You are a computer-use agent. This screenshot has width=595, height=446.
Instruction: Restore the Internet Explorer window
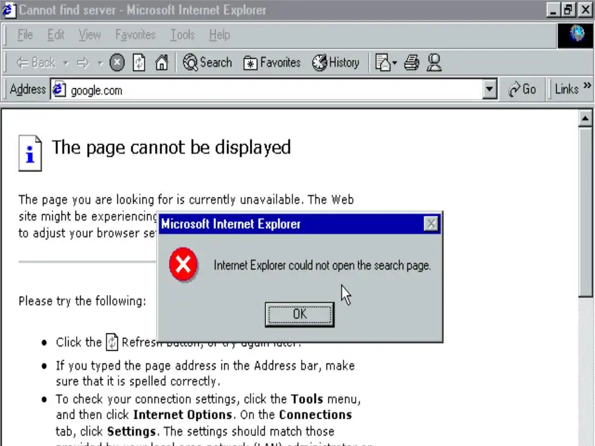click(568, 10)
